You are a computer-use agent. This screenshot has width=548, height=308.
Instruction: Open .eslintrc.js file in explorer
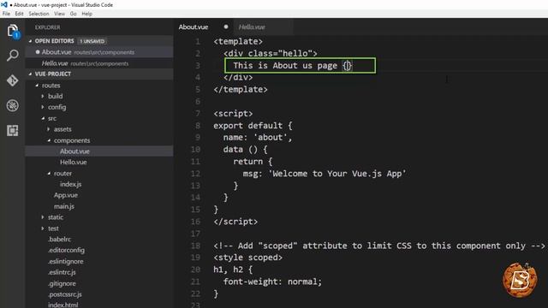coord(62,272)
